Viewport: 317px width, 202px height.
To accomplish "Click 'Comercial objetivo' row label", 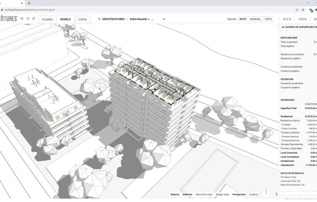I will point(290,71).
